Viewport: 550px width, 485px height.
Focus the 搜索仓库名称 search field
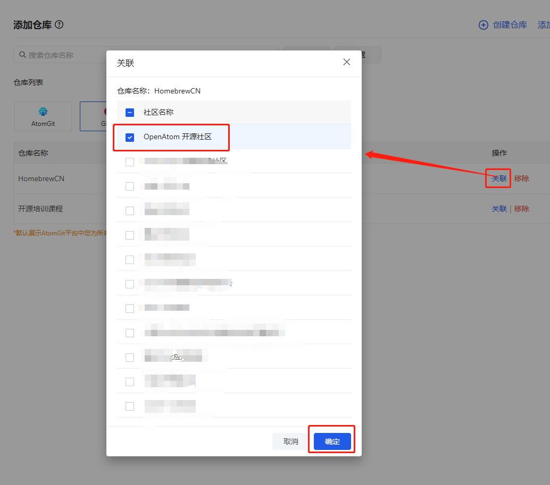pos(146,55)
